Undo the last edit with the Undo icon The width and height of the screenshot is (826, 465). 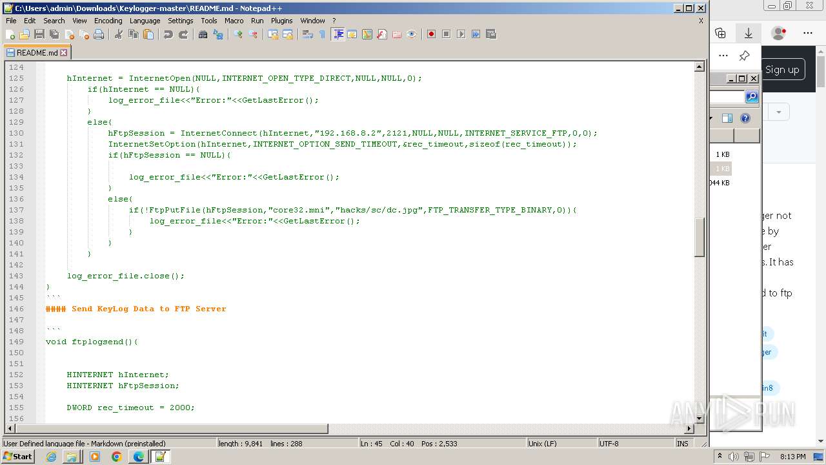(x=168, y=34)
